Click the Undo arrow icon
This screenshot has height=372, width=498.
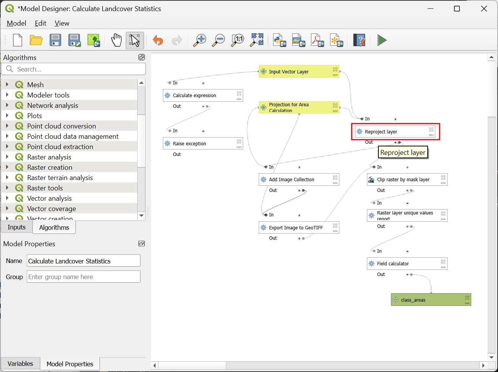click(158, 40)
